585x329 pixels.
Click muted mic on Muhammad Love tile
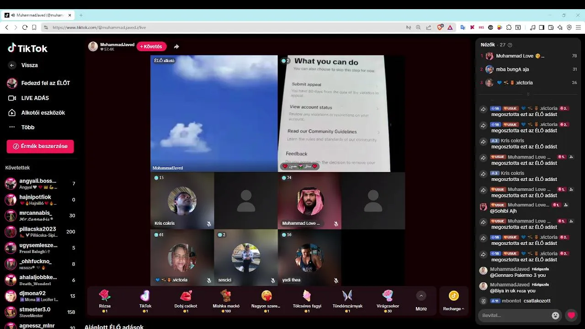pos(336,224)
